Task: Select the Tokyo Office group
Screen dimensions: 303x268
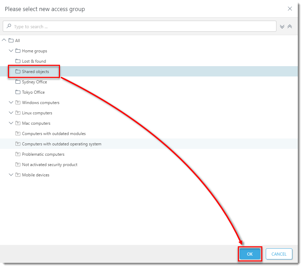Action: coord(33,92)
